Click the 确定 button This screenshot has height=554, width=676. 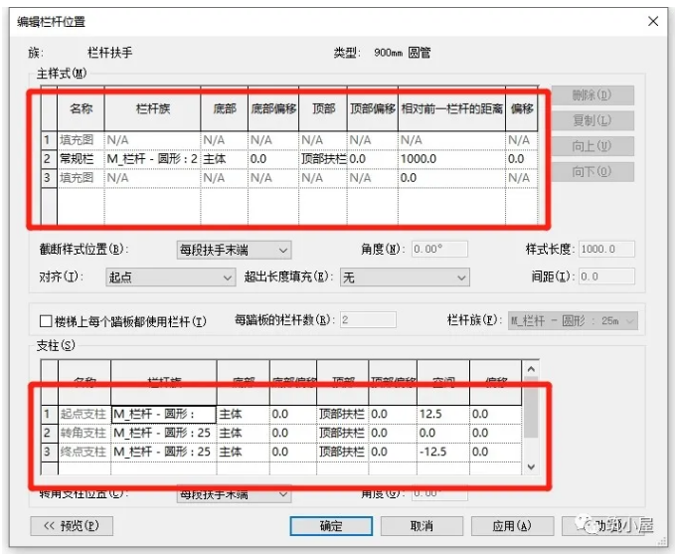[x=331, y=526]
